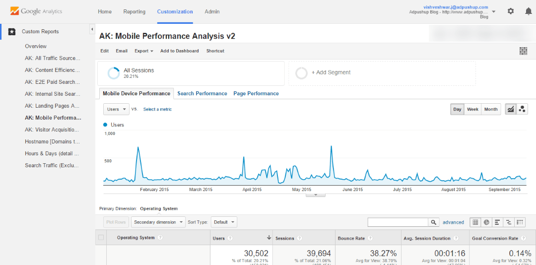Open the Secondary dimension dropdown
The width and height of the screenshot is (536, 265).
click(x=158, y=222)
